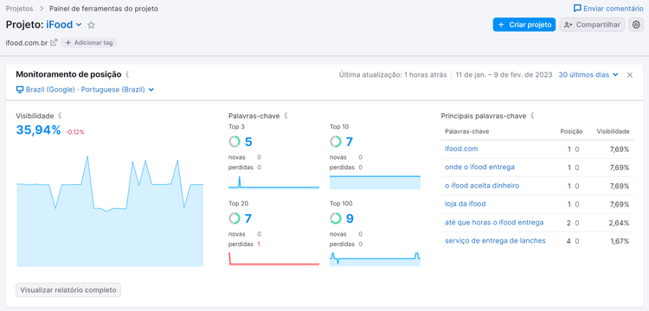
Task: Click 2,64% visibility for até que horas row
Action: click(x=620, y=223)
